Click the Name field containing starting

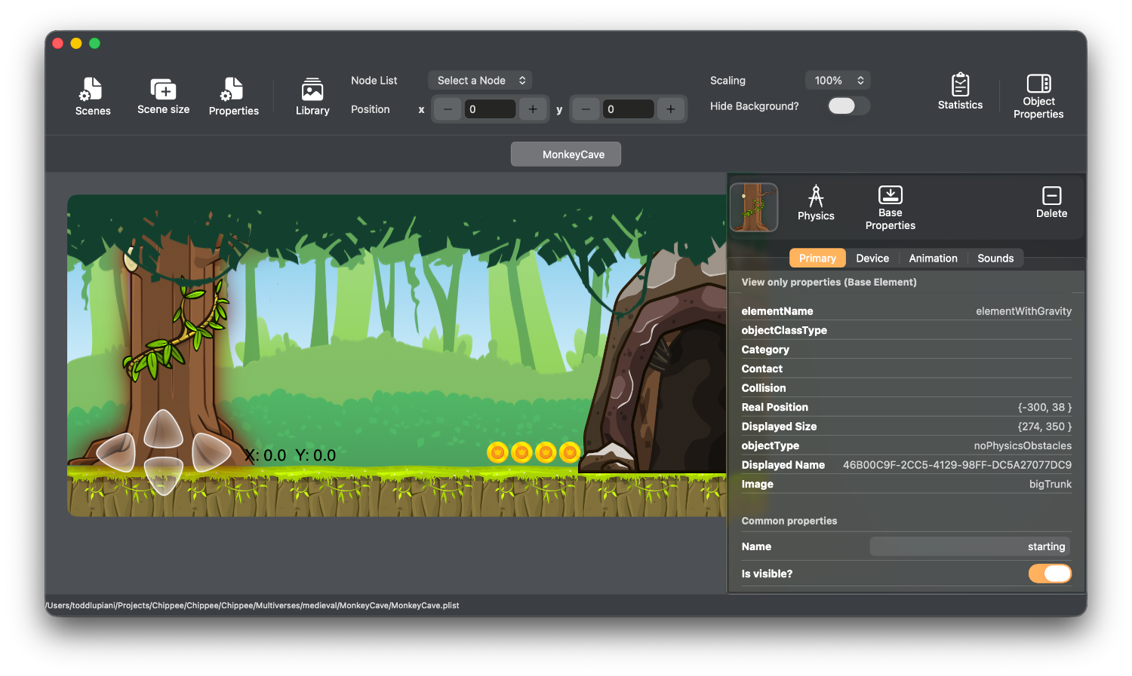click(970, 546)
